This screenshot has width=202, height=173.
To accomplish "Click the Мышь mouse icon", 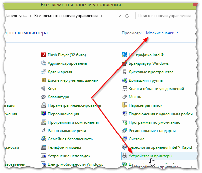I will point(125,97).
